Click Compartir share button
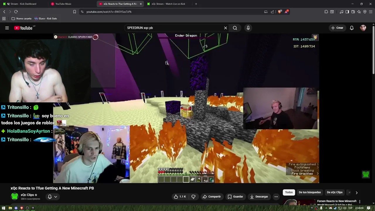 tap(212, 197)
